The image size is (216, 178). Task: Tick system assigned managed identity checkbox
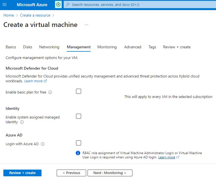click(79, 116)
